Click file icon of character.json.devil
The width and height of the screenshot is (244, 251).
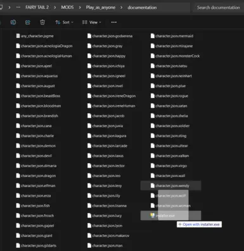coord(18,156)
